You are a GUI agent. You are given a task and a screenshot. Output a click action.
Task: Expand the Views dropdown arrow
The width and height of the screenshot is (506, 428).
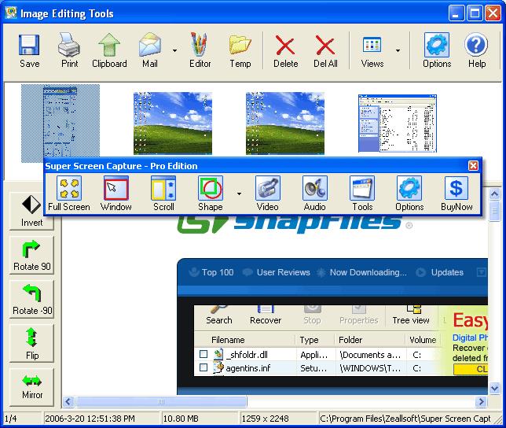pos(398,50)
